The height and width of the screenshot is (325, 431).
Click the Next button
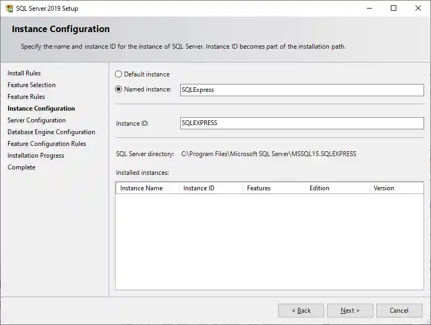pos(350,310)
